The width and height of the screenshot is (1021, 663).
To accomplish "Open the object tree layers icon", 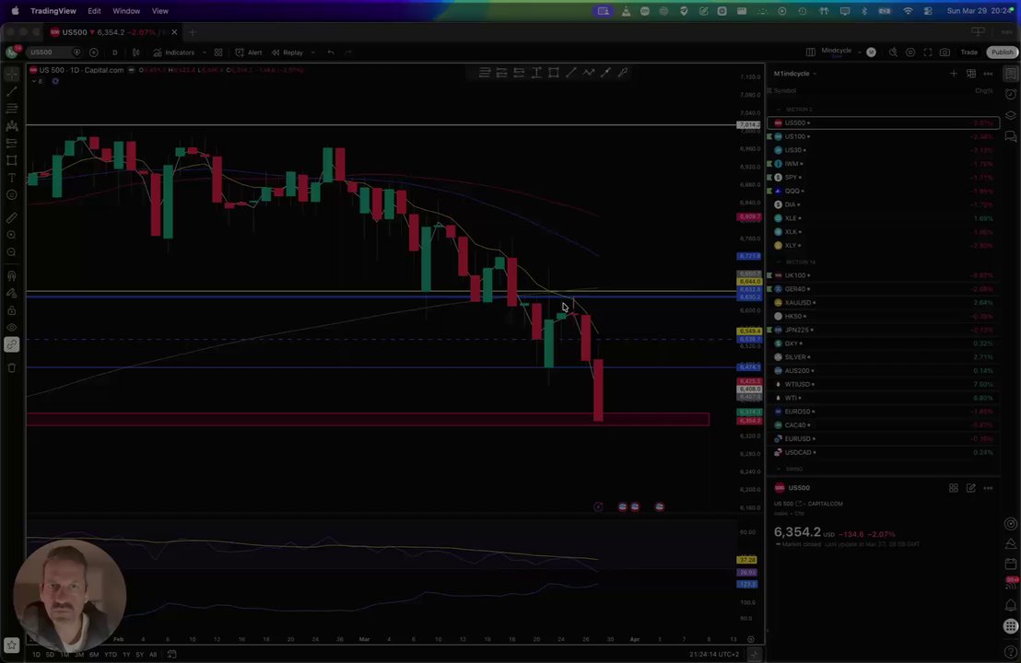I will click(1011, 115).
